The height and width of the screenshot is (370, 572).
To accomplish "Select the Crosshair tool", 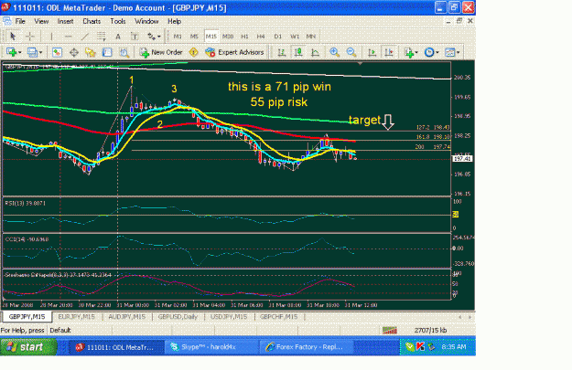I will click(30, 37).
